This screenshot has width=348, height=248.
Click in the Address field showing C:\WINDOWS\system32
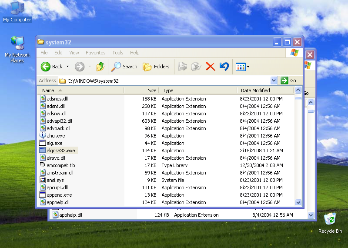[164, 80]
